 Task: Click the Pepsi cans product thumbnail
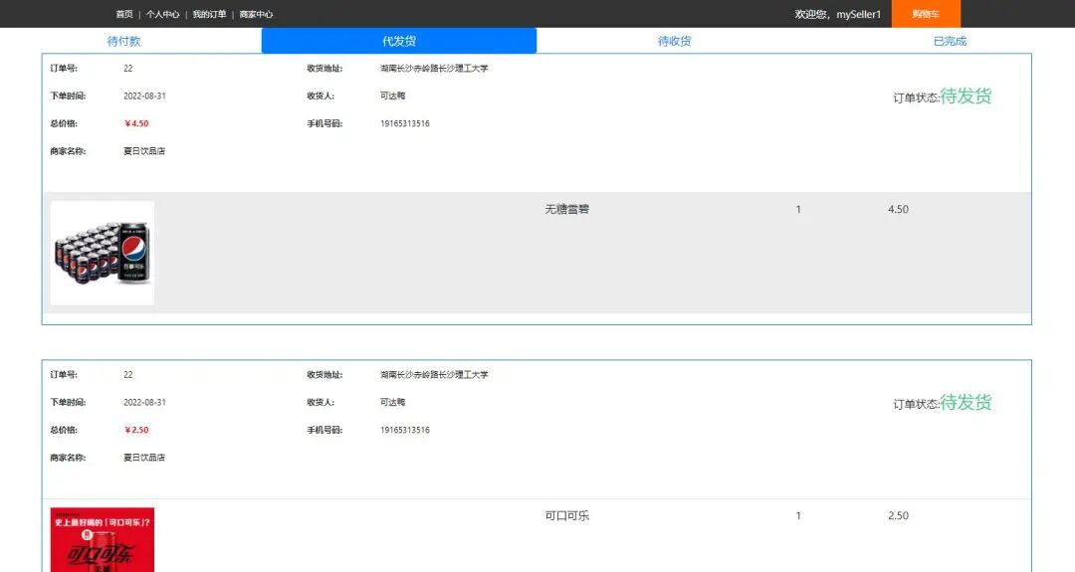103,253
